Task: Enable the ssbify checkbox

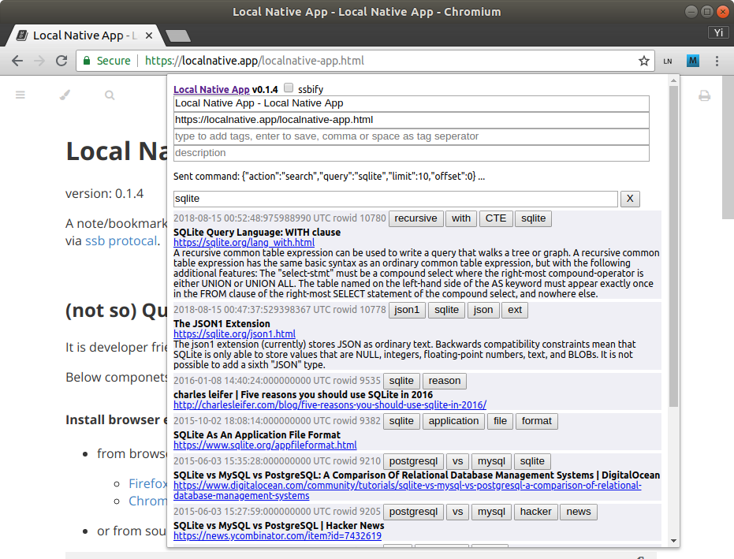Action: (289, 89)
